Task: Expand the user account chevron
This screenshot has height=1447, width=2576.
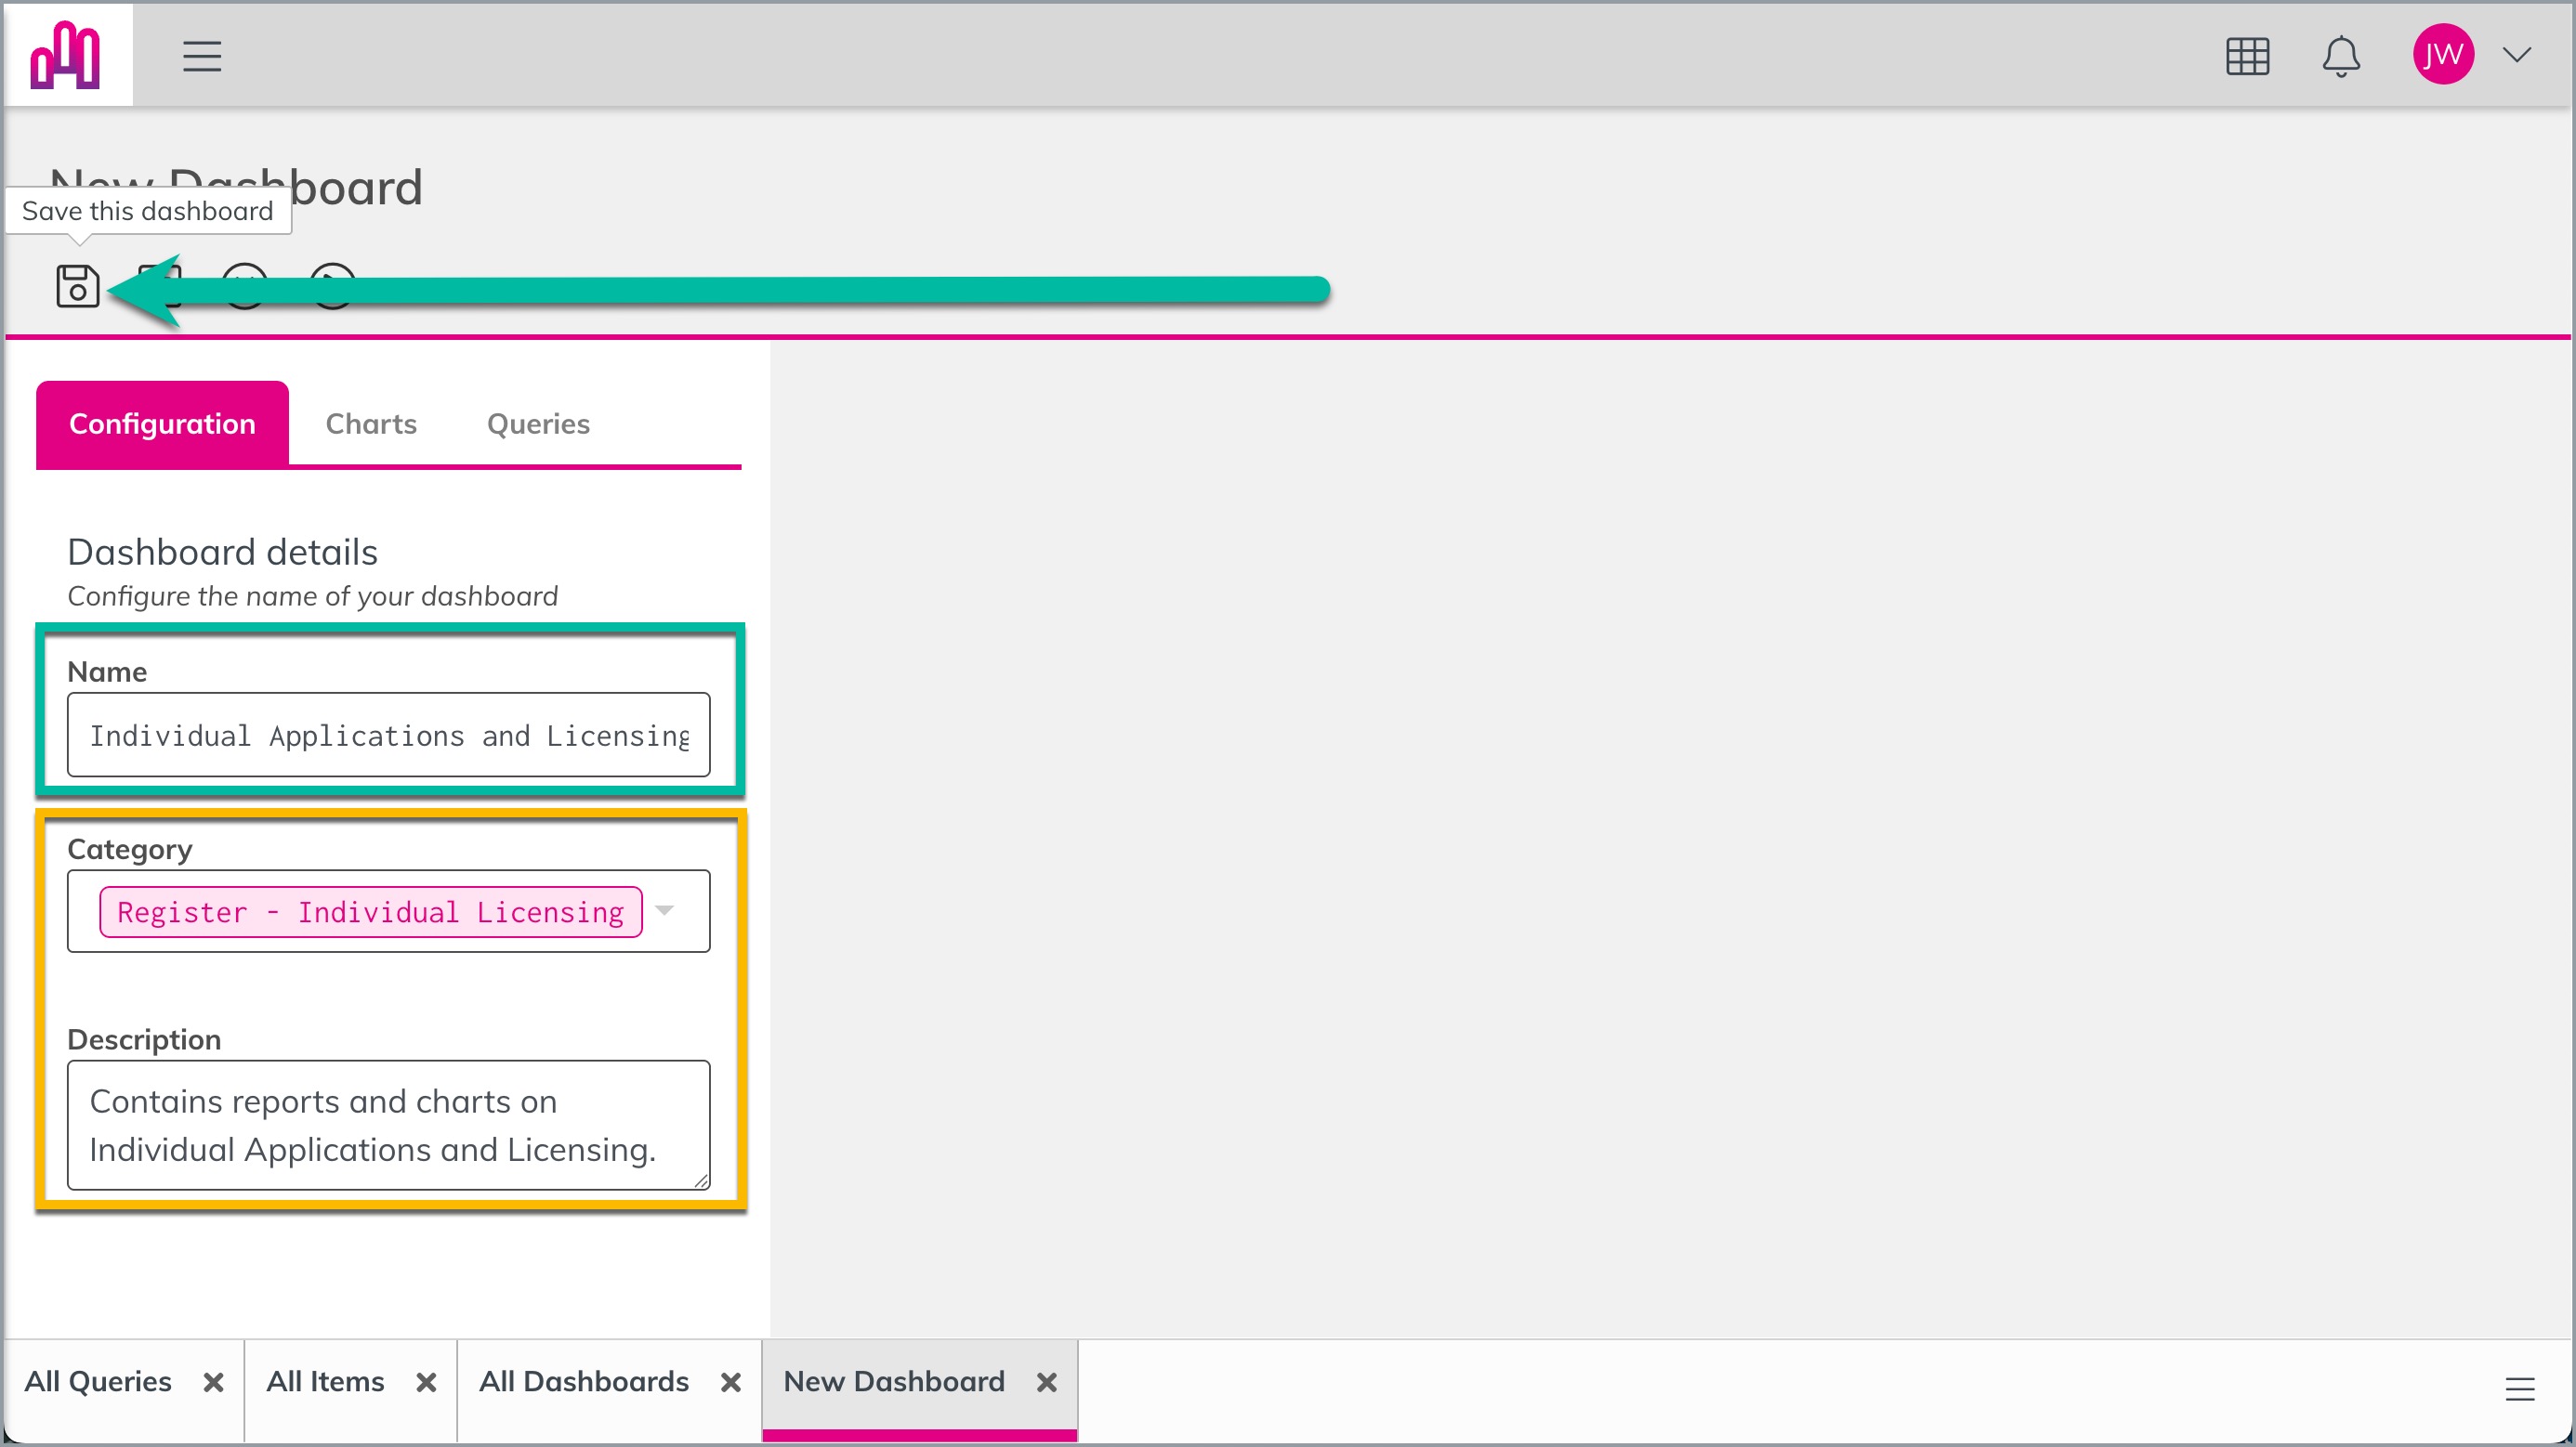Action: tap(2517, 54)
